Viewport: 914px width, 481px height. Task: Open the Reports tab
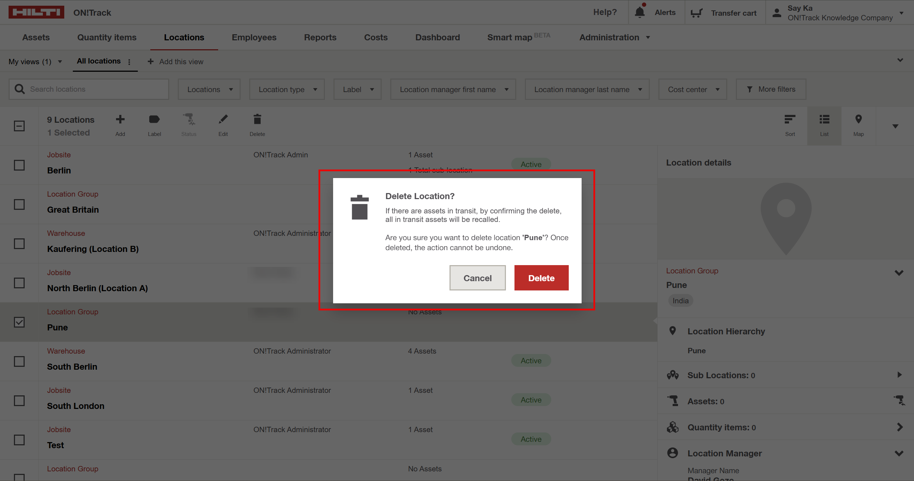[320, 37]
